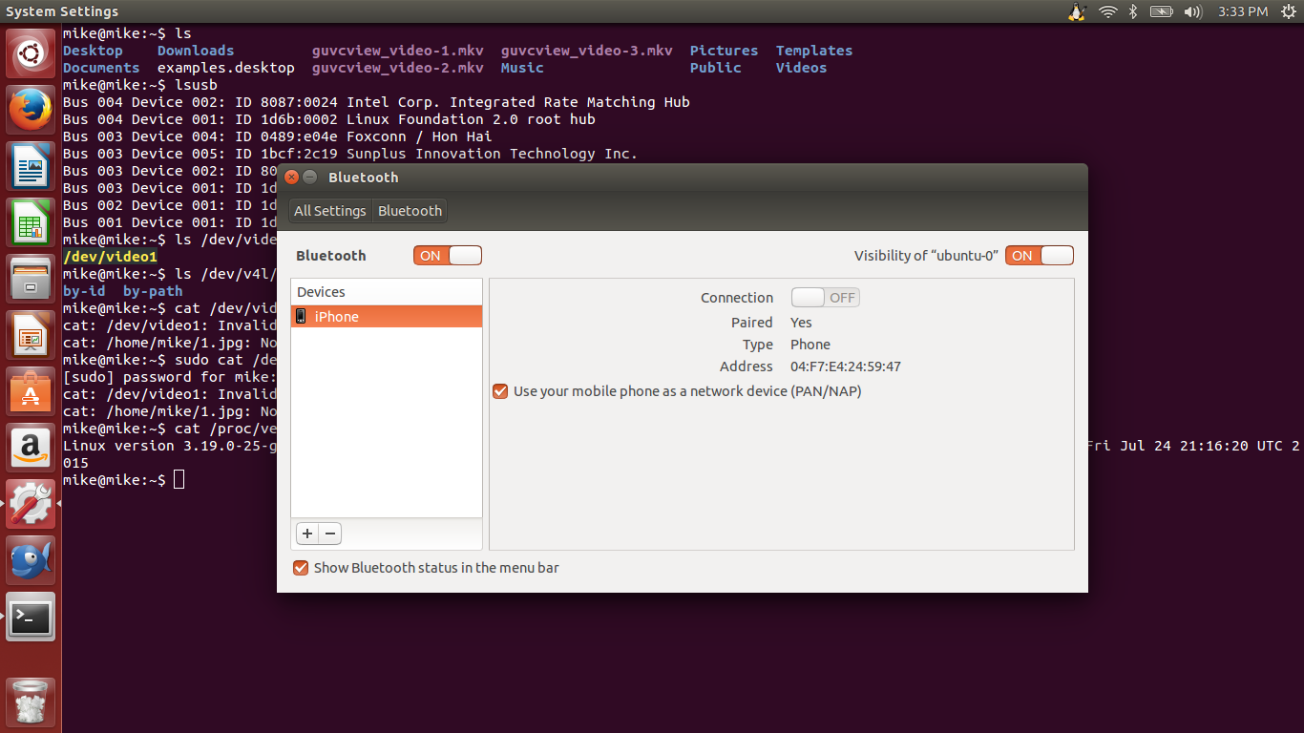Open the blue fish application icon
The width and height of the screenshot is (1304, 733).
coord(32,560)
